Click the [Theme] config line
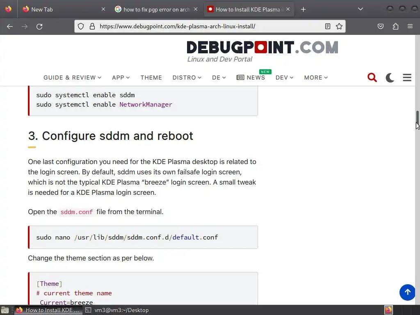420x315 pixels. click(x=49, y=284)
